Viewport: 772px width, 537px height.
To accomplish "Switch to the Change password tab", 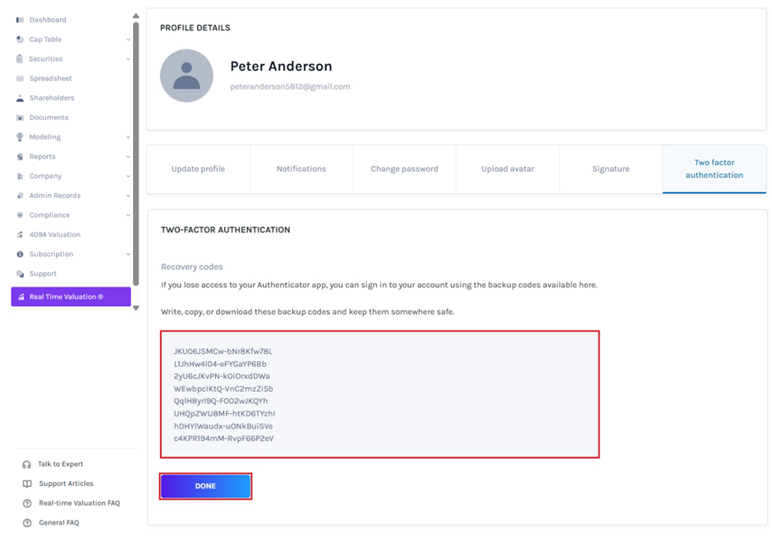I will tap(404, 169).
